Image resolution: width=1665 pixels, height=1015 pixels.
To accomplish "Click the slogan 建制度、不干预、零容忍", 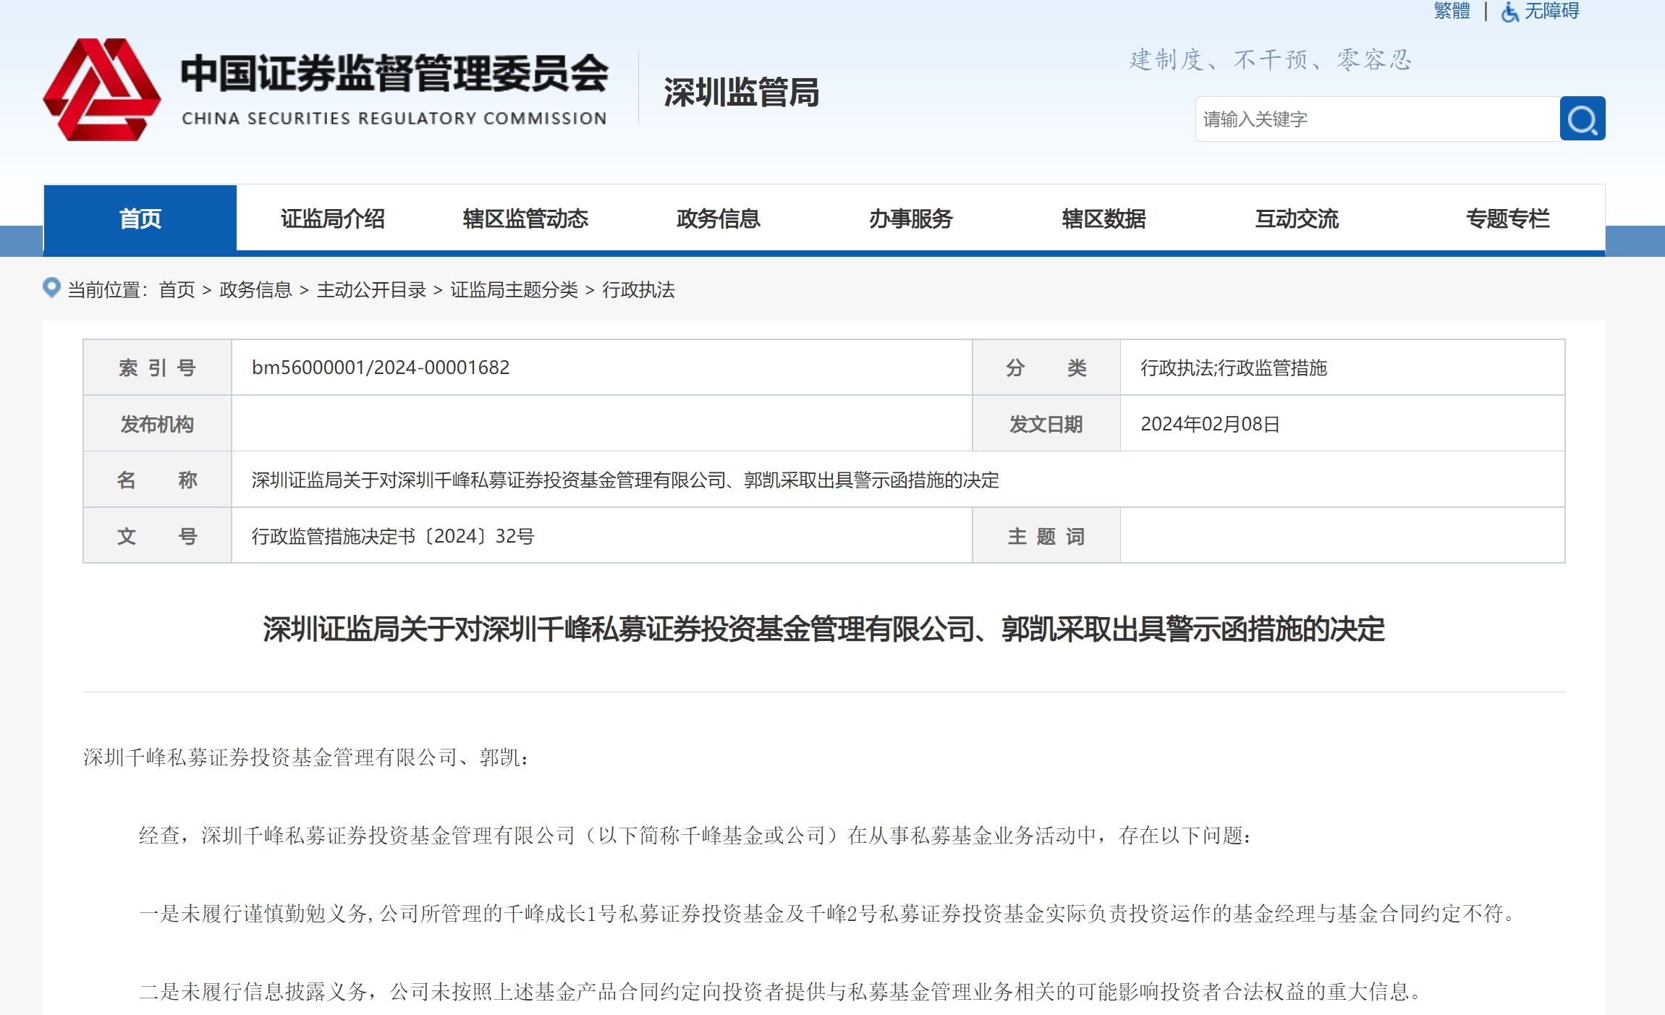I will click(1271, 59).
